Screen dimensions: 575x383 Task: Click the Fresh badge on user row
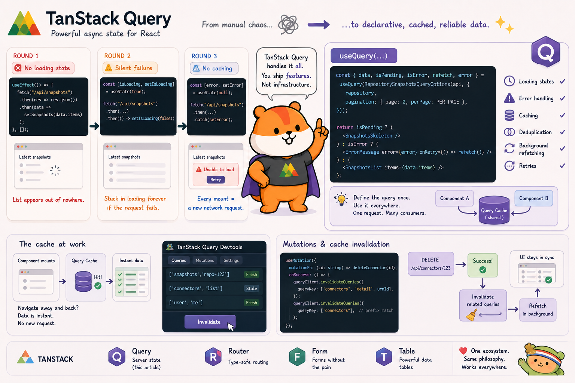pyautogui.click(x=252, y=303)
